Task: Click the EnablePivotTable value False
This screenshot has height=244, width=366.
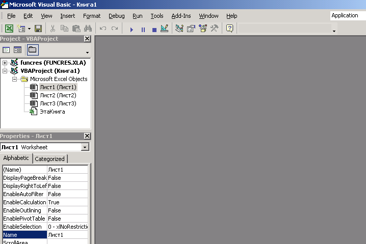Action: (67, 219)
